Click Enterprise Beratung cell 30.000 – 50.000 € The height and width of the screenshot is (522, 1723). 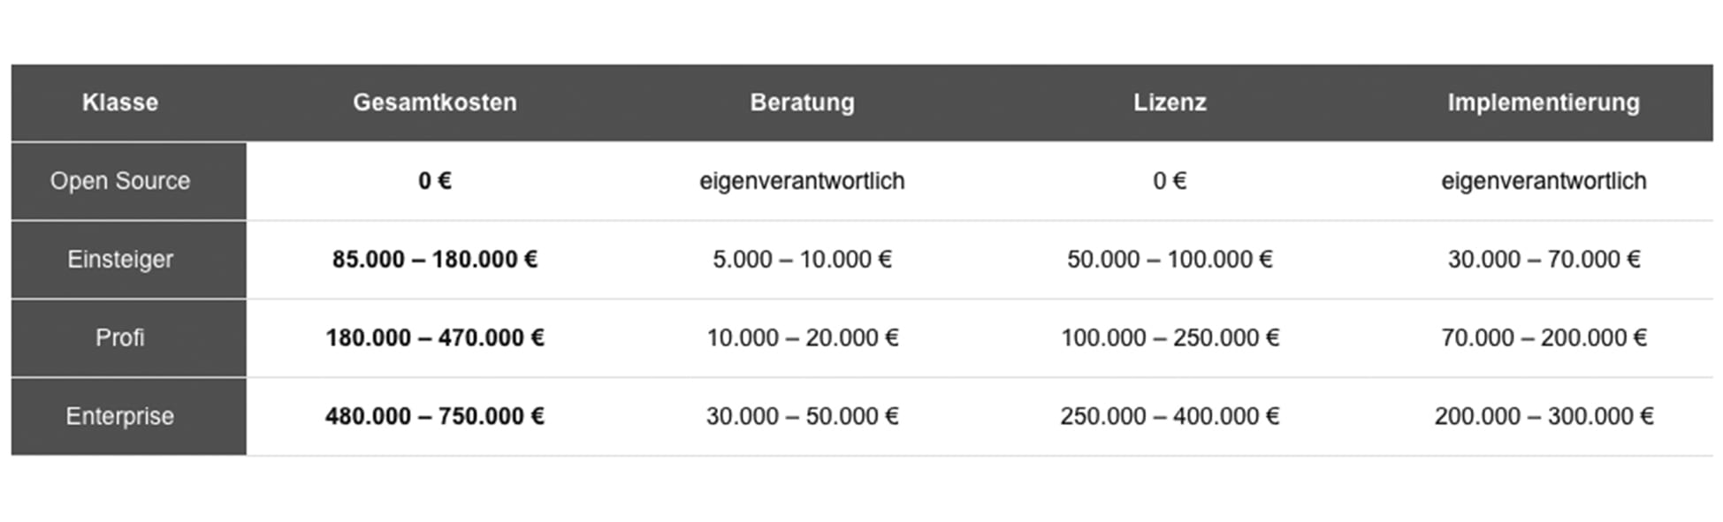[802, 416]
